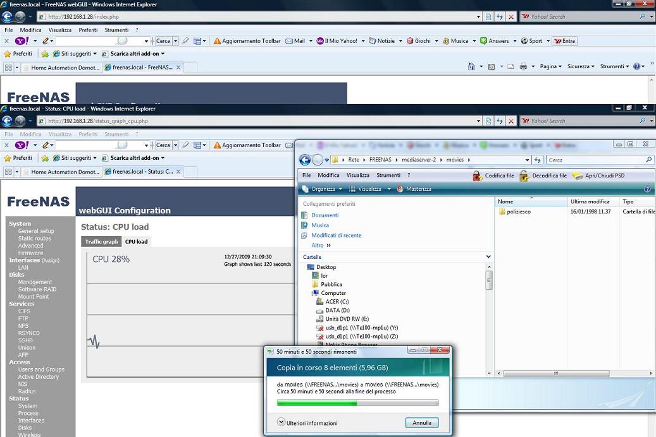Select Unità DVD RW (E:) in folder tree
Viewport: 656px width, 437px height.
(342, 319)
